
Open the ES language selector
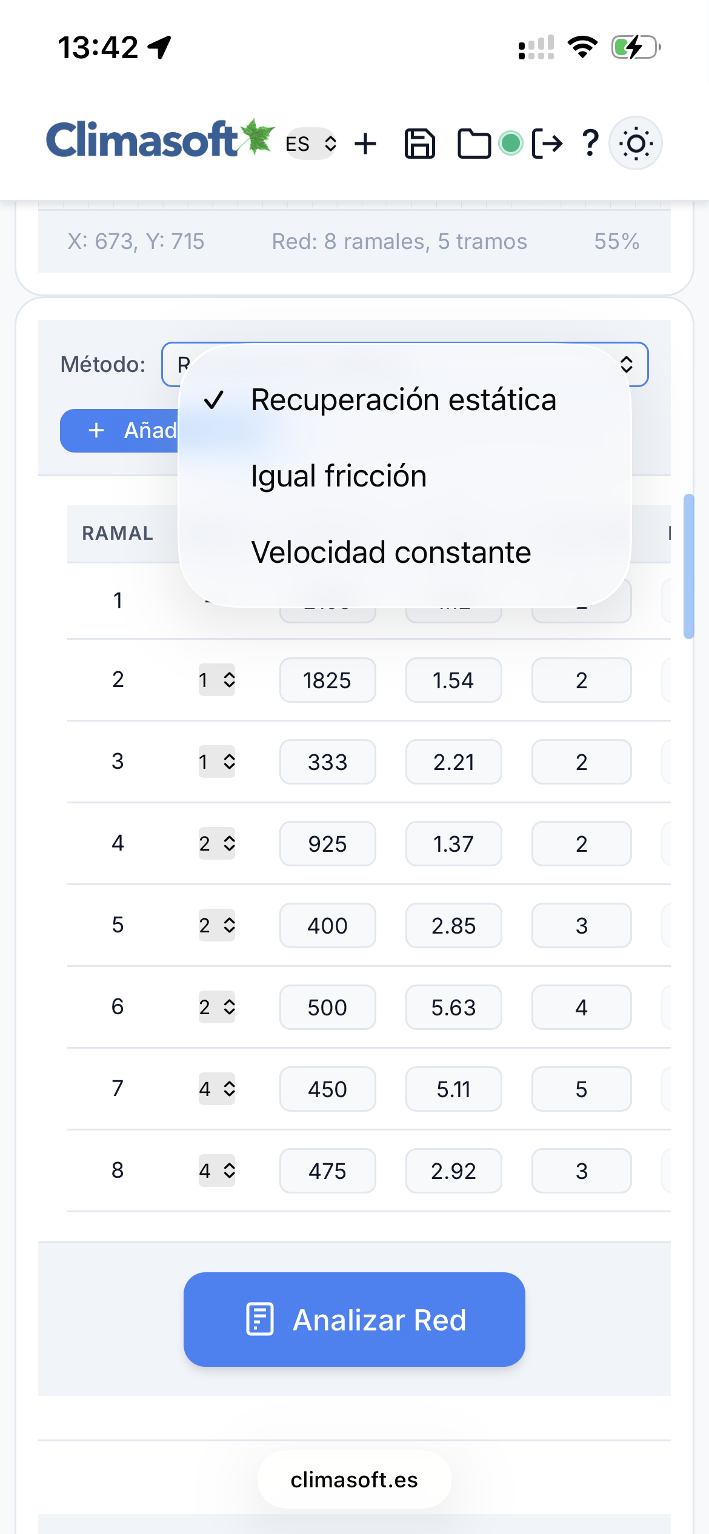[x=311, y=144]
